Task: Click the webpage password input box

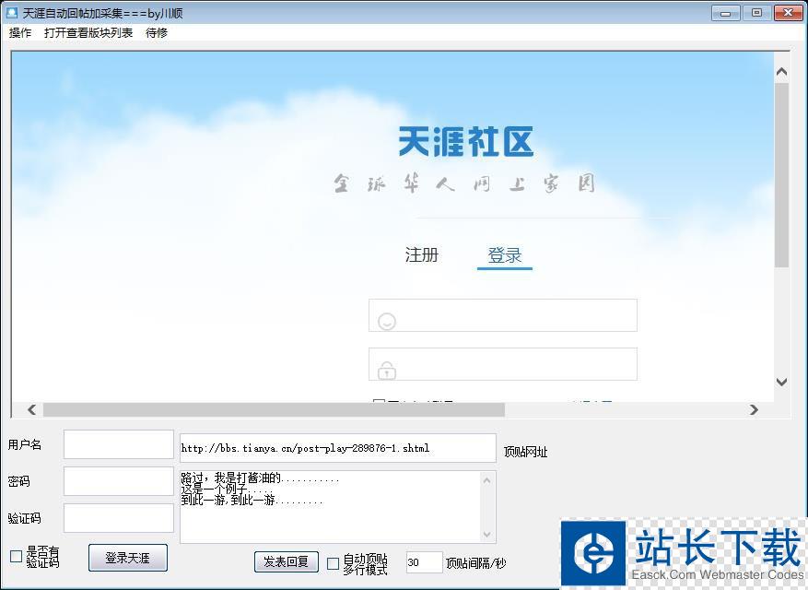Action: (503, 364)
